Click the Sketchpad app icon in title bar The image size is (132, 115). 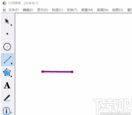(4, 3)
